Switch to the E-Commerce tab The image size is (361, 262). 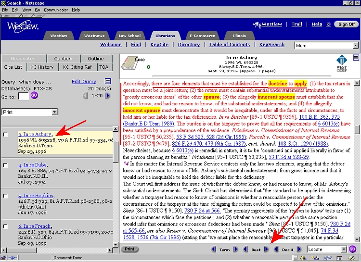point(202,36)
